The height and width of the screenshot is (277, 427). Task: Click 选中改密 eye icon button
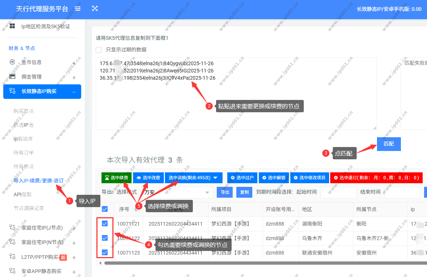(148, 178)
